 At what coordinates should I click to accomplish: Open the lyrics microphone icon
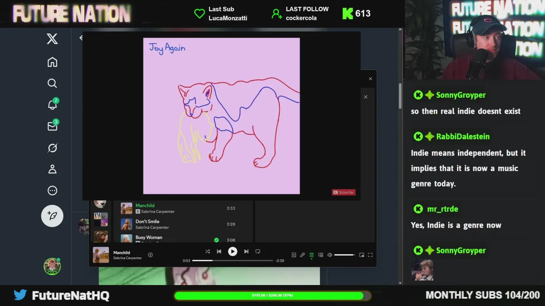click(302, 255)
